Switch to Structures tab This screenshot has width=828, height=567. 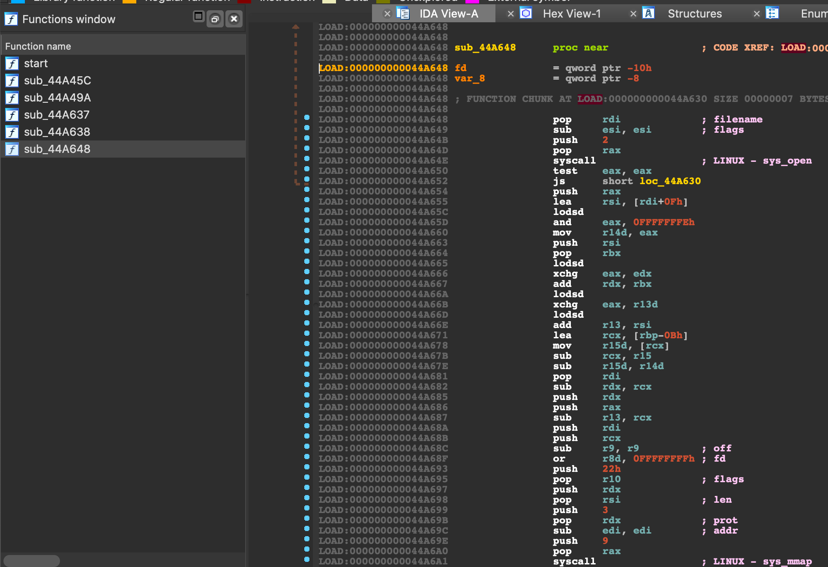[x=694, y=14]
